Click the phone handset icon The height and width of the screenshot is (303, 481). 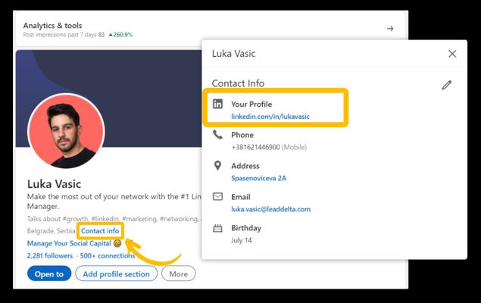tap(217, 135)
